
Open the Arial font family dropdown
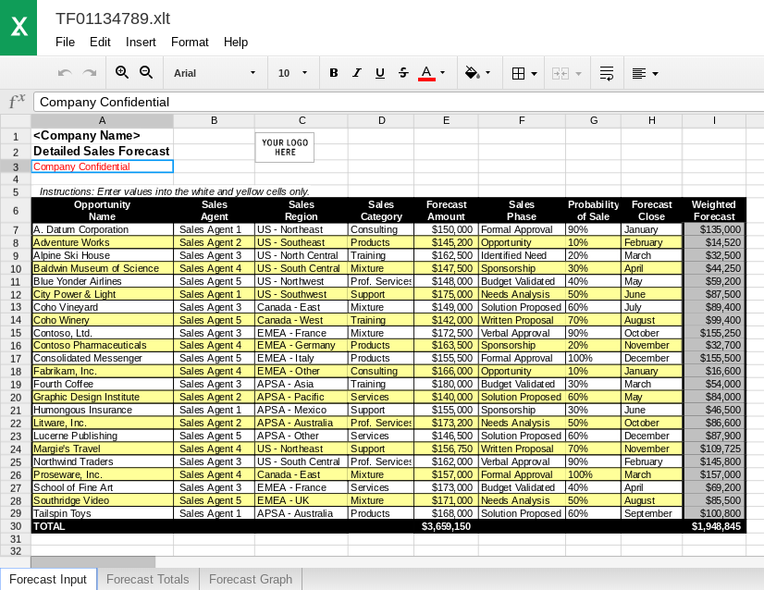pyautogui.click(x=215, y=73)
